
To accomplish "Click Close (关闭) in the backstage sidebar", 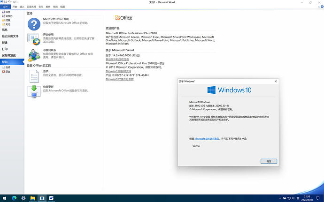I will tap(6, 24).
